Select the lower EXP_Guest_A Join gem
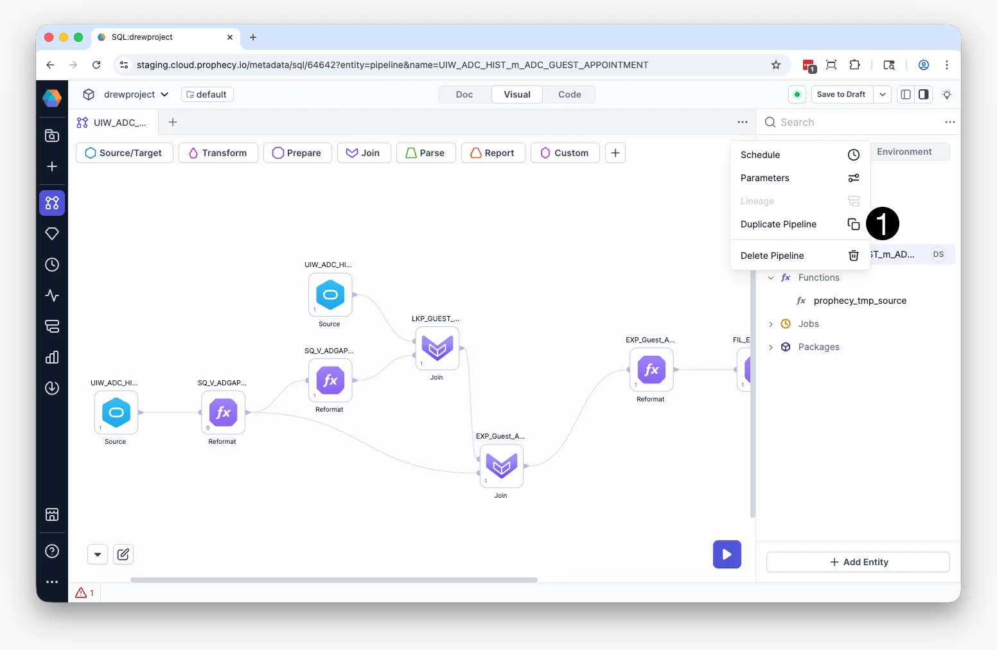Screen dimensions: 997x650 [502, 466]
